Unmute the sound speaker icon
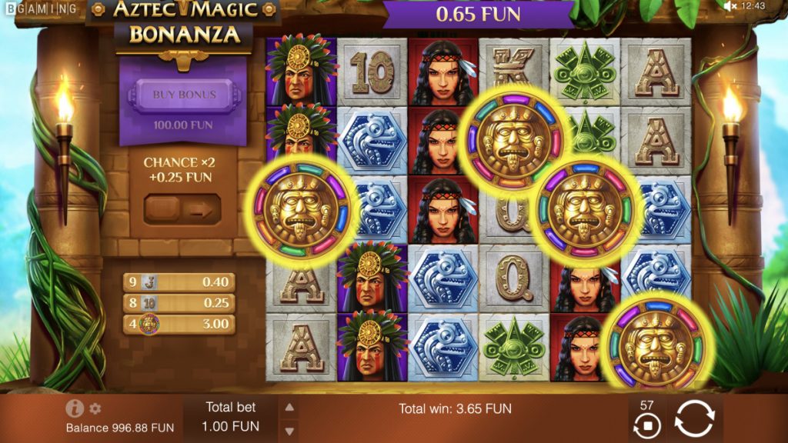The image size is (788, 443). (x=730, y=6)
